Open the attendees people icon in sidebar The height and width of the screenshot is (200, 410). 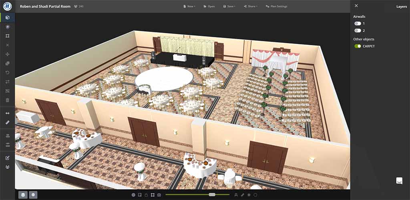point(7,167)
